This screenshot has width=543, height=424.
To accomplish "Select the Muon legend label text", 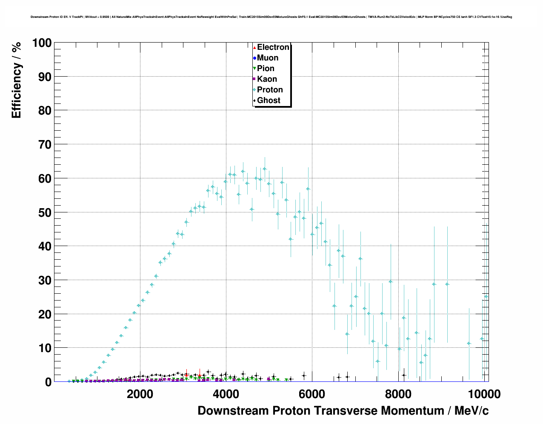I will point(268,58).
